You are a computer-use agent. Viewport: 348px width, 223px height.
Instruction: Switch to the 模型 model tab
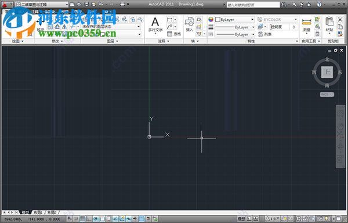click(x=25, y=213)
